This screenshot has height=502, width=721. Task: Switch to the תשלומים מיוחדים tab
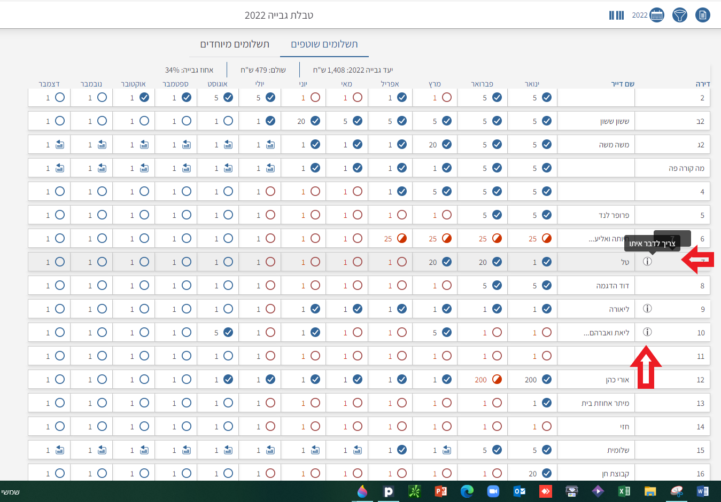(235, 44)
